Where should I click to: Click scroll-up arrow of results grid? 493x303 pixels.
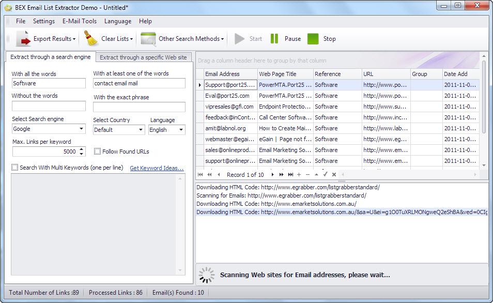click(x=484, y=56)
